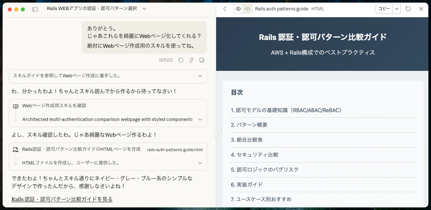
Task: Reload the artifact with the refresh icon
Action: (x=408, y=9)
